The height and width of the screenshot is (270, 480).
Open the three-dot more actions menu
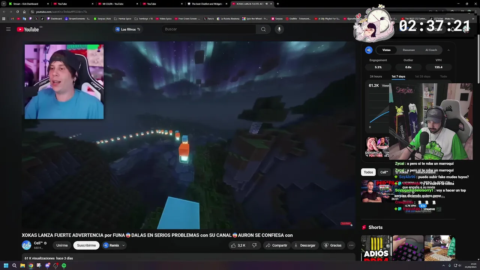(351, 245)
